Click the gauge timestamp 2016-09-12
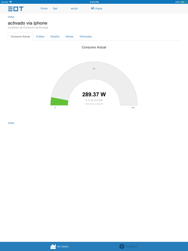The height and width of the screenshot is (251, 188). click(94, 104)
